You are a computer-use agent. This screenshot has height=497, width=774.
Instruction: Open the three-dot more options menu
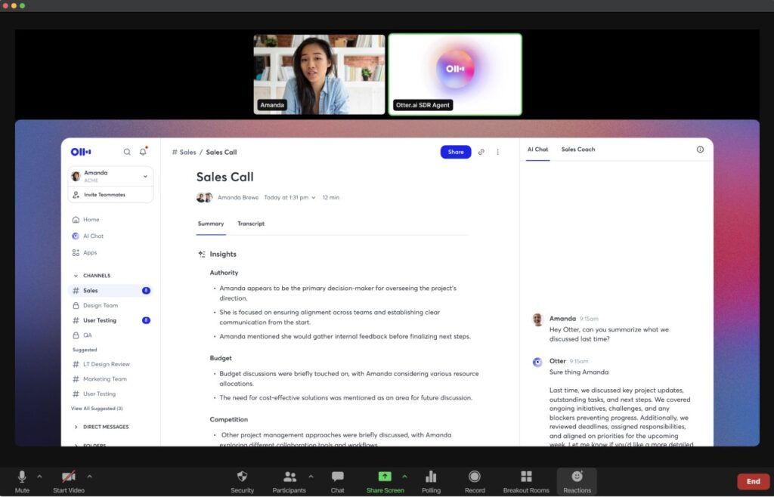click(x=497, y=152)
